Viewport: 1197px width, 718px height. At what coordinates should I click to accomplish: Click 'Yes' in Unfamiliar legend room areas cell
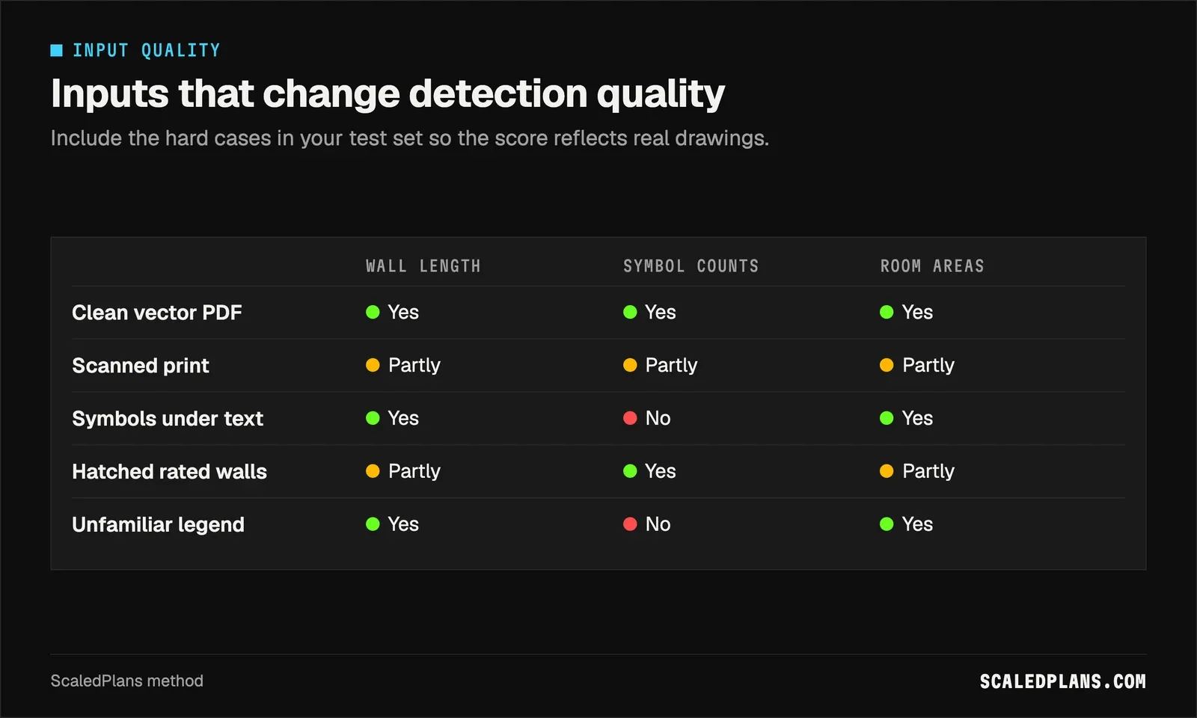[x=917, y=524]
